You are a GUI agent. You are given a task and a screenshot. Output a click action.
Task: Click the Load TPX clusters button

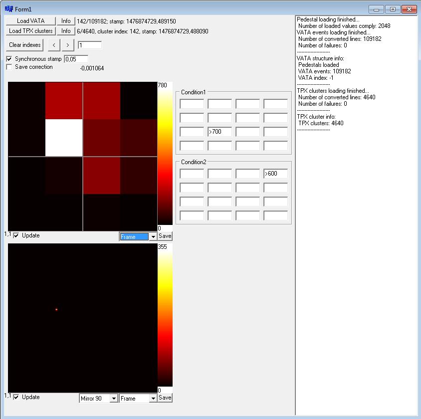click(30, 31)
